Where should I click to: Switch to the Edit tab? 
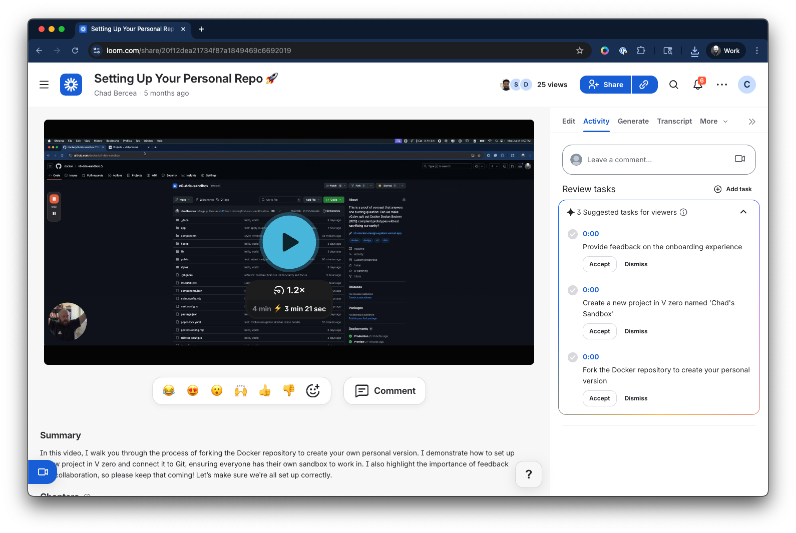pyautogui.click(x=569, y=121)
